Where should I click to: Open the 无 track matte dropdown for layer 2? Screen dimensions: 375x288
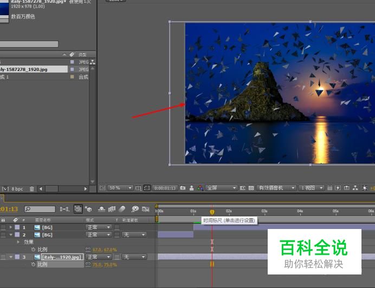click(134, 235)
